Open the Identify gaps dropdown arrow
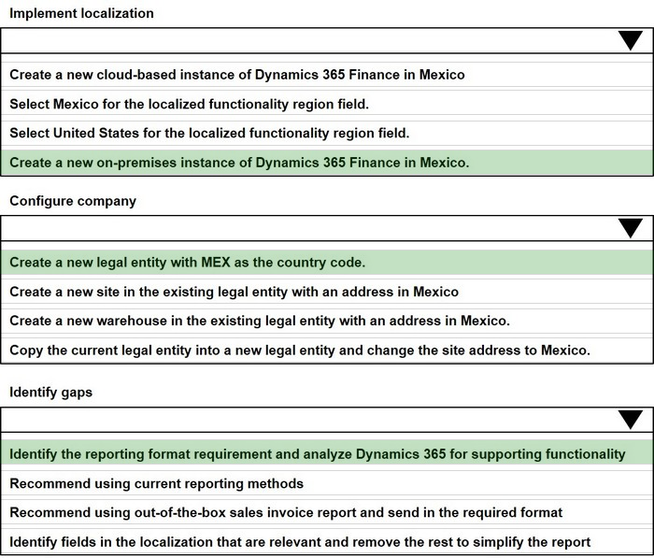Viewport: 654px width, 558px height. (631, 420)
